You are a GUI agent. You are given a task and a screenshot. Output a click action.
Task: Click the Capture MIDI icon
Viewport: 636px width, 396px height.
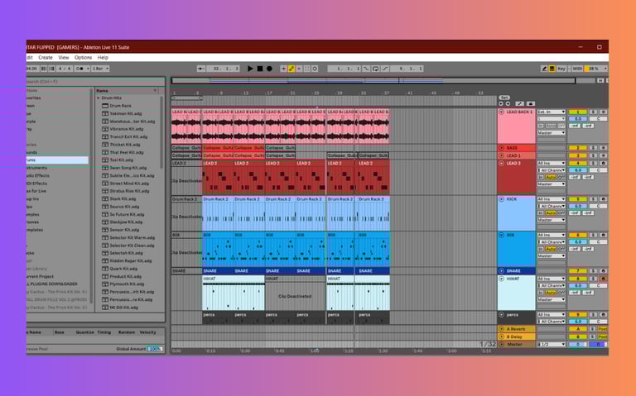(307, 69)
